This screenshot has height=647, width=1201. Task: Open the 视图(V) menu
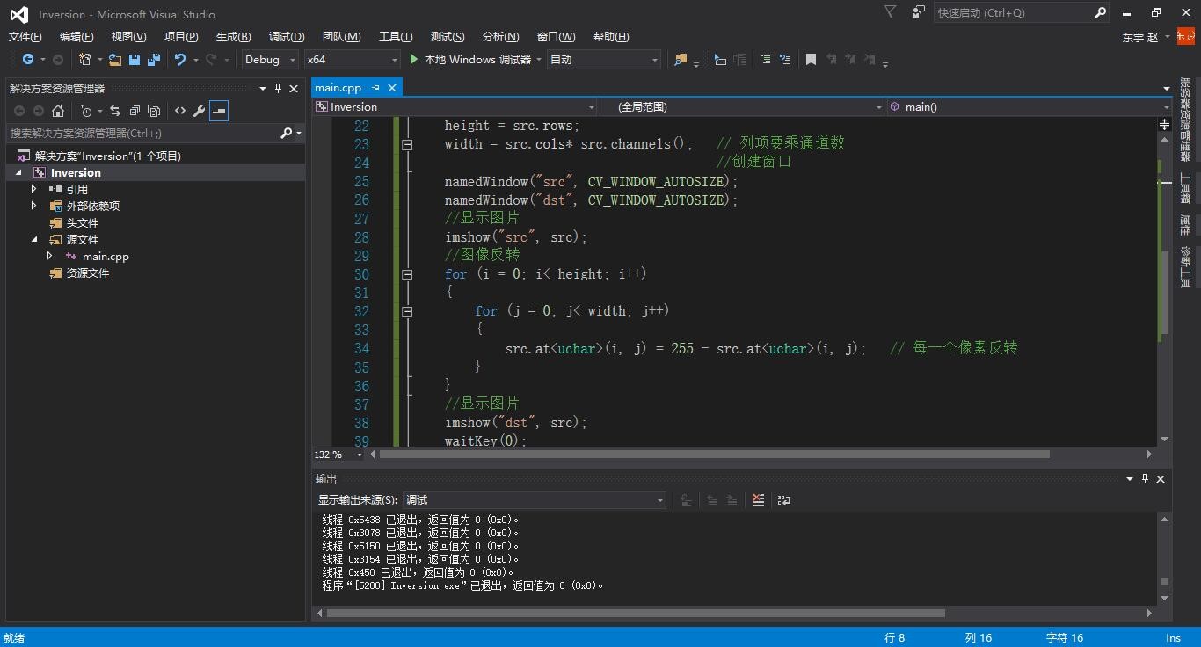click(x=128, y=36)
